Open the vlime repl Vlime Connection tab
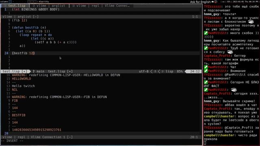The image size is (260, 146). (x=101, y=6)
